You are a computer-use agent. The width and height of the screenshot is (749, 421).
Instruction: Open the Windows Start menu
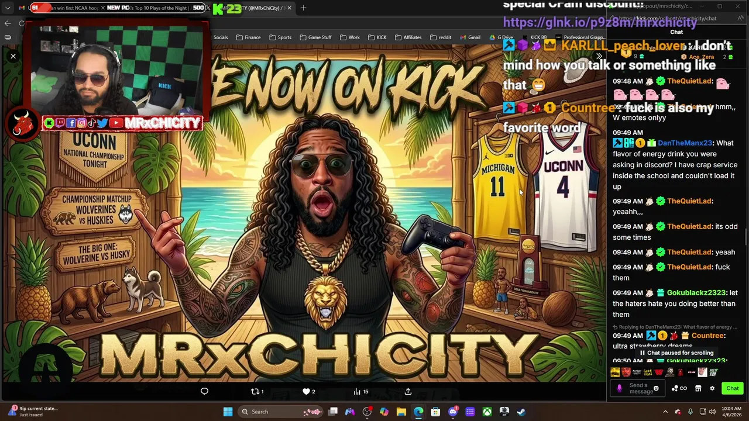tap(228, 412)
